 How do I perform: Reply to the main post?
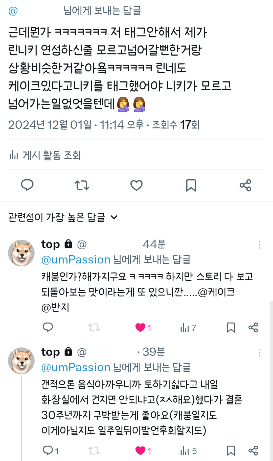(27, 185)
